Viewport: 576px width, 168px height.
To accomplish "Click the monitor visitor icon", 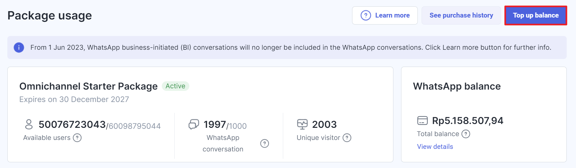I will [302, 124].
